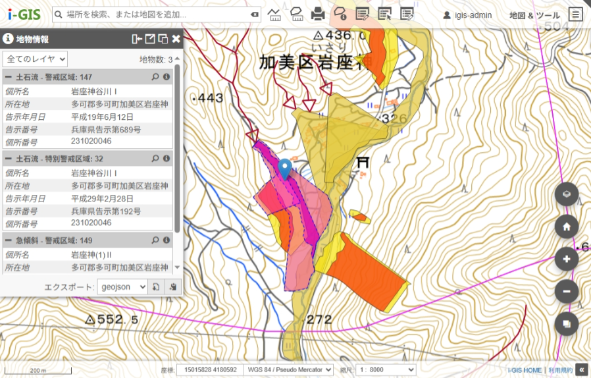The width and height of the screenshot is (591, 378).
Task: Click the feature list scroll-up arrow
Action: 177,59
